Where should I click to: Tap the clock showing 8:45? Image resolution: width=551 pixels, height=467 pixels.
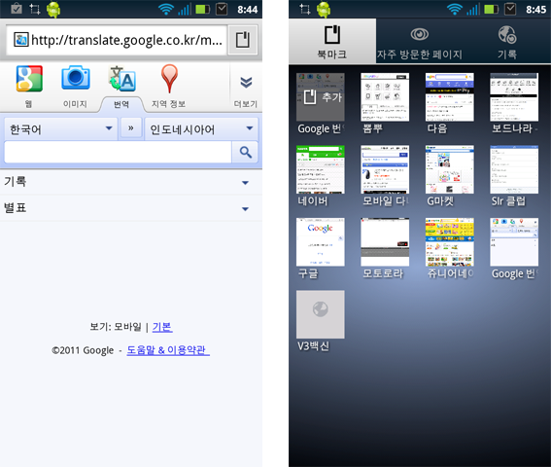[535, 10]
